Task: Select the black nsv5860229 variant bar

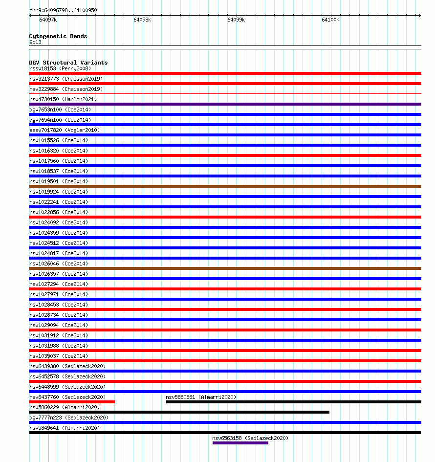Action: (179, 412)
